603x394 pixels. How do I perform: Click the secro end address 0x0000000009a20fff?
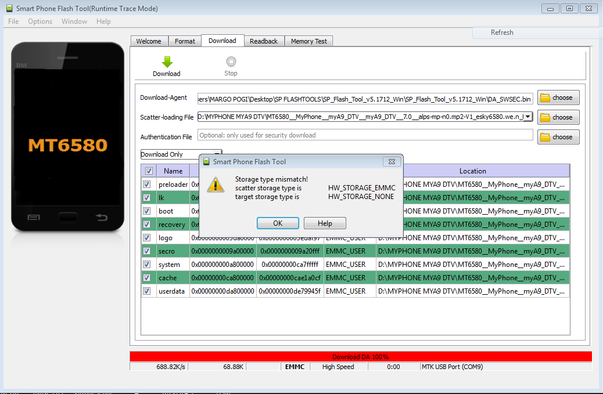click(290, 251)
